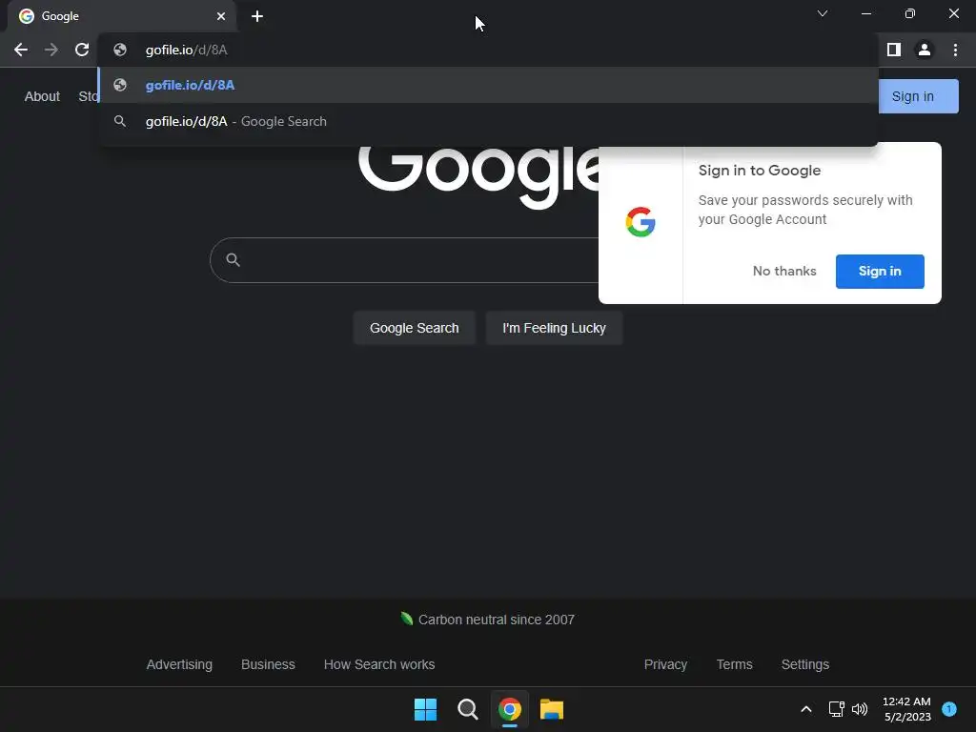976x732 pixels.
Task: Open the Chrome profile avatar menu
Action: click(x=925, y=50)
